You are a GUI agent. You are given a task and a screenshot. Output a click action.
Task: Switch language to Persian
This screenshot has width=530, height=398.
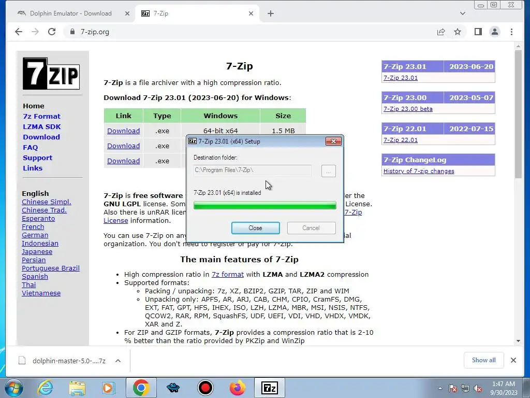click(34, 260)
